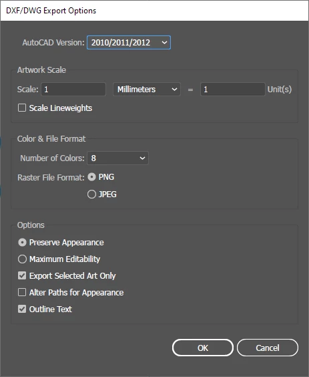Click the DXF/DWG Export Options title

51,11
